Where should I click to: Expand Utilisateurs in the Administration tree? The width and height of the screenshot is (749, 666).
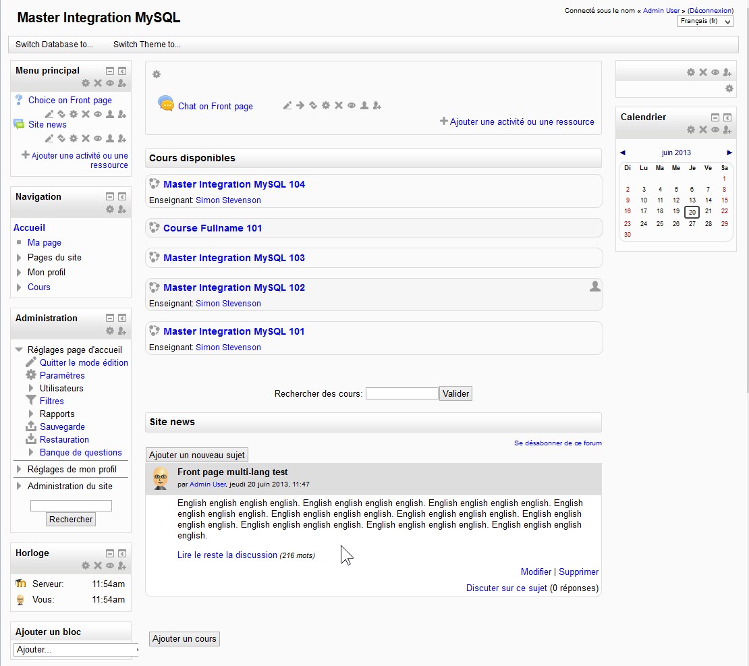[31, 389]
